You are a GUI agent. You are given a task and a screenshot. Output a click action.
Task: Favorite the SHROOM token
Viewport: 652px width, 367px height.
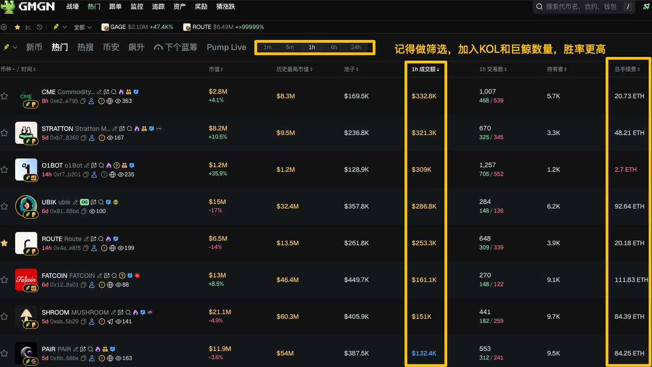(x=4, y=316)
